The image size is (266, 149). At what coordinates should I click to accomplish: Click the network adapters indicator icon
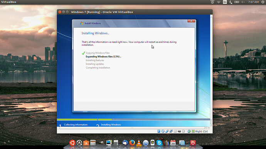(171, 131)
